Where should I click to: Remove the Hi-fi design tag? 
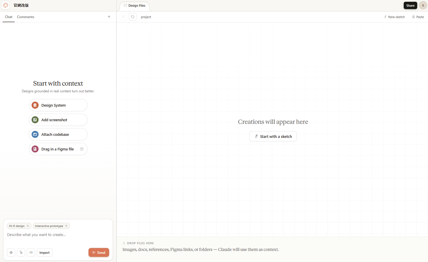tap(28, 226)
